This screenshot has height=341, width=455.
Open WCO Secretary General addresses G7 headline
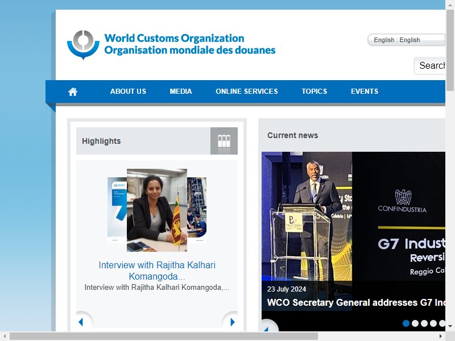click(x=356, y=302)
